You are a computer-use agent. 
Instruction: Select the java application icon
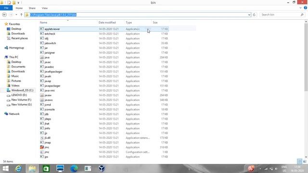[42, 57]
